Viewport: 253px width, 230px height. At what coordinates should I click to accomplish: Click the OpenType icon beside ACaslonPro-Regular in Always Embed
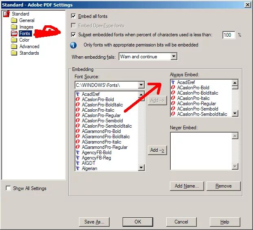[173, 103]
